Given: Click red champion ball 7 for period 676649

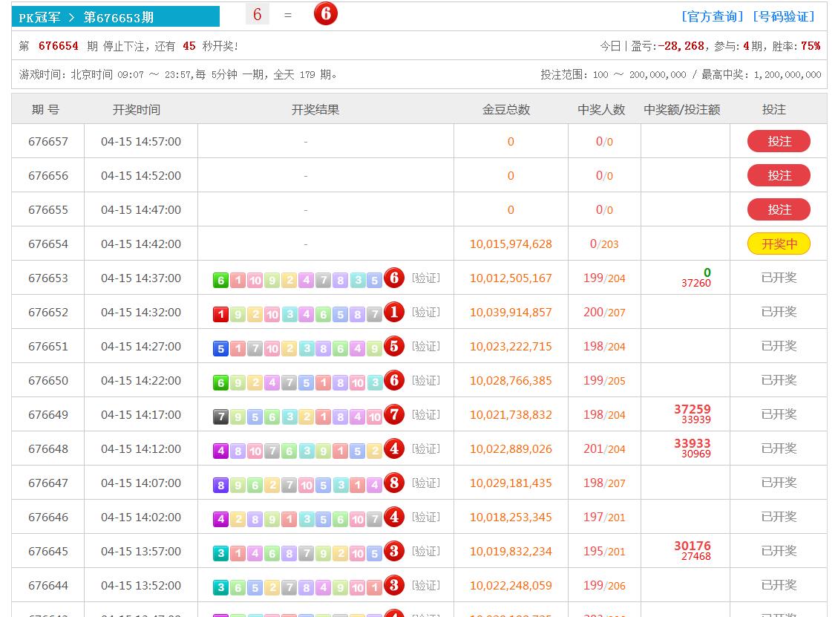Looking at the screenshot, I should (394, 415).
